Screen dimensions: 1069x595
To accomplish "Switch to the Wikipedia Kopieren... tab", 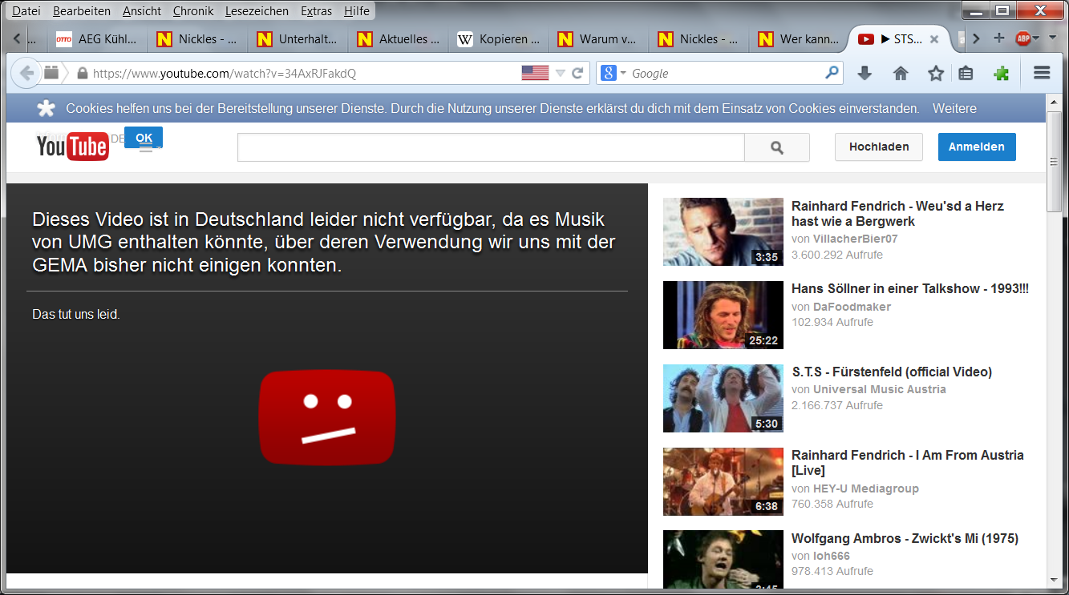I will (x=499, y=38).
